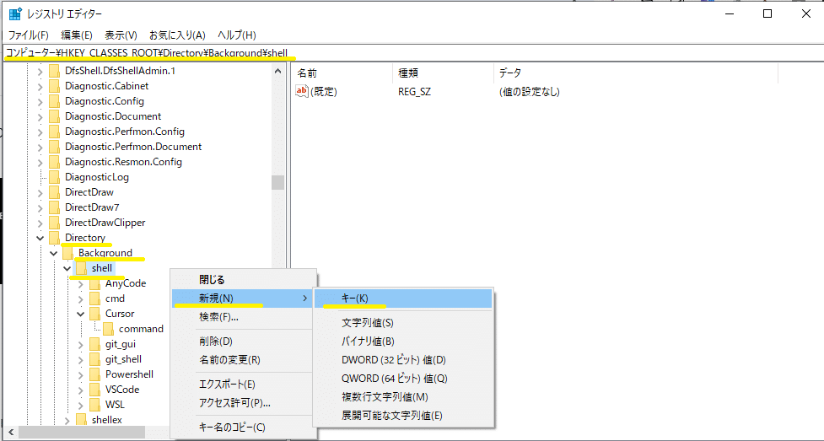This screenshot has height=441, width=824.
Task: Choose アクセス許可(P)... in context menu
Action: (244, 403)
